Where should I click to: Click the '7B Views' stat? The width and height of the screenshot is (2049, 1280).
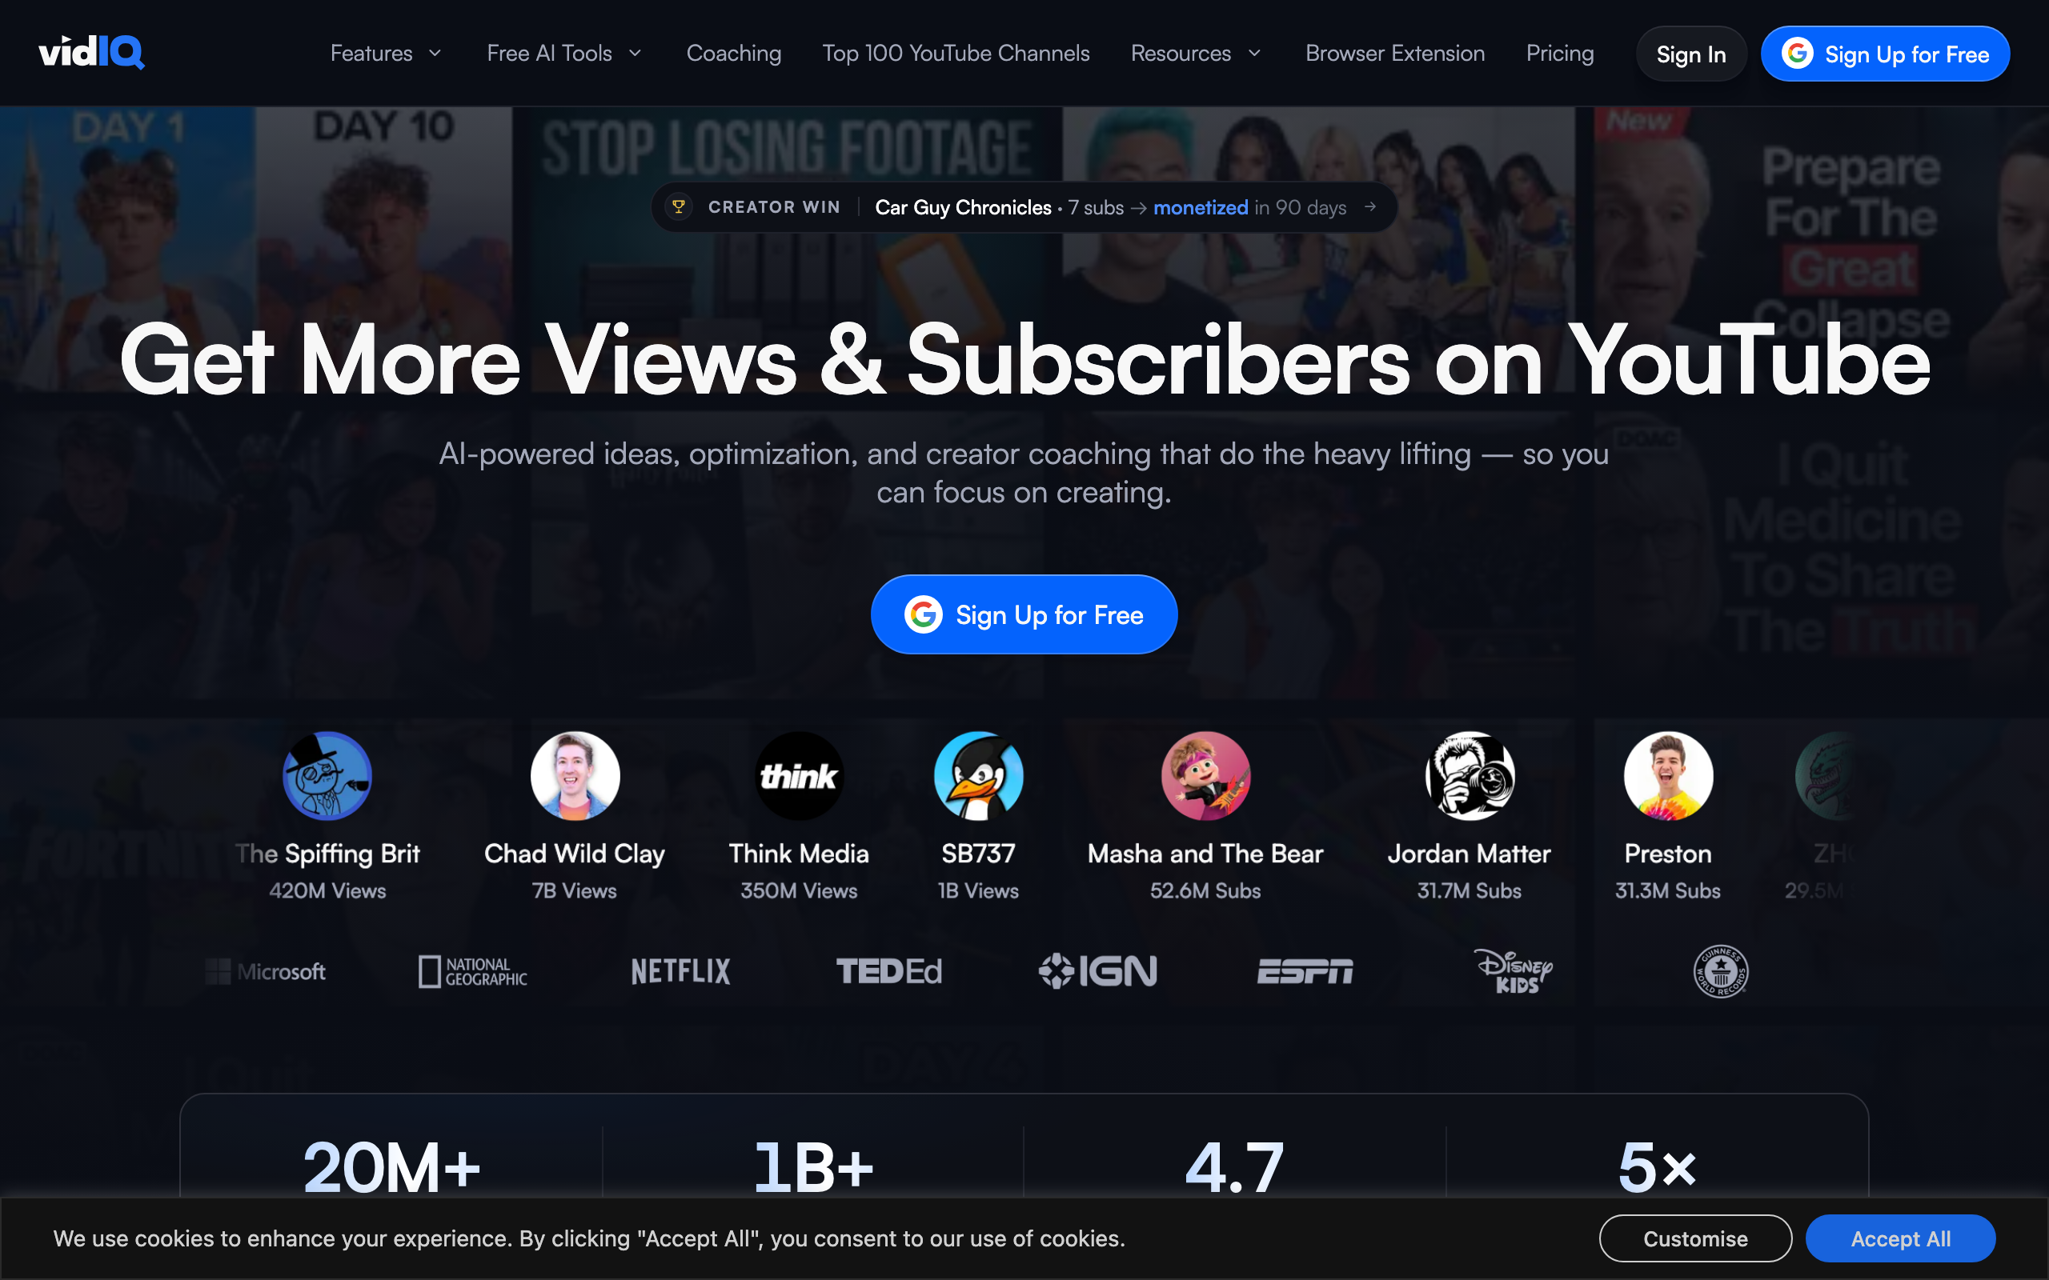[x=575, y=890]
